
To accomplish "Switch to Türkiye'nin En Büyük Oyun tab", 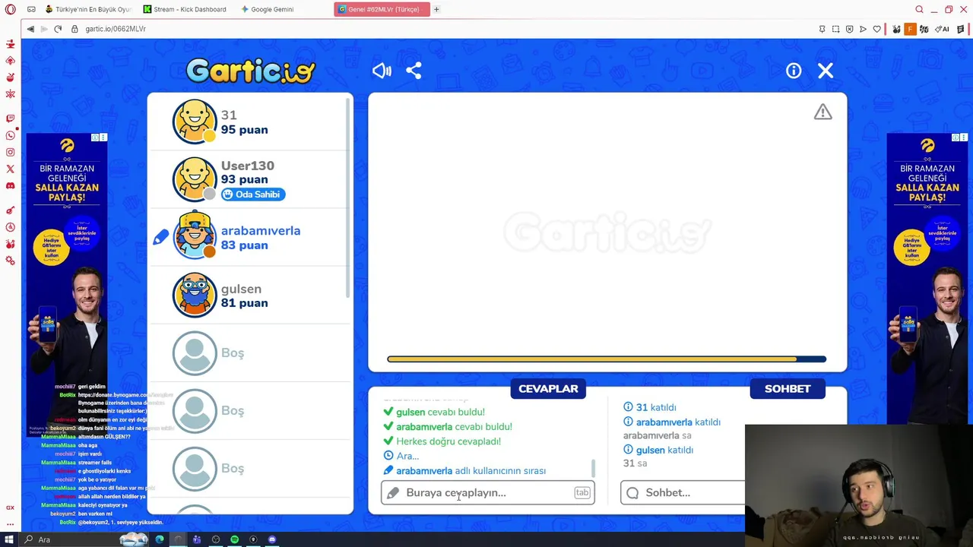I will pyautogui.click(x=88, y=9).
